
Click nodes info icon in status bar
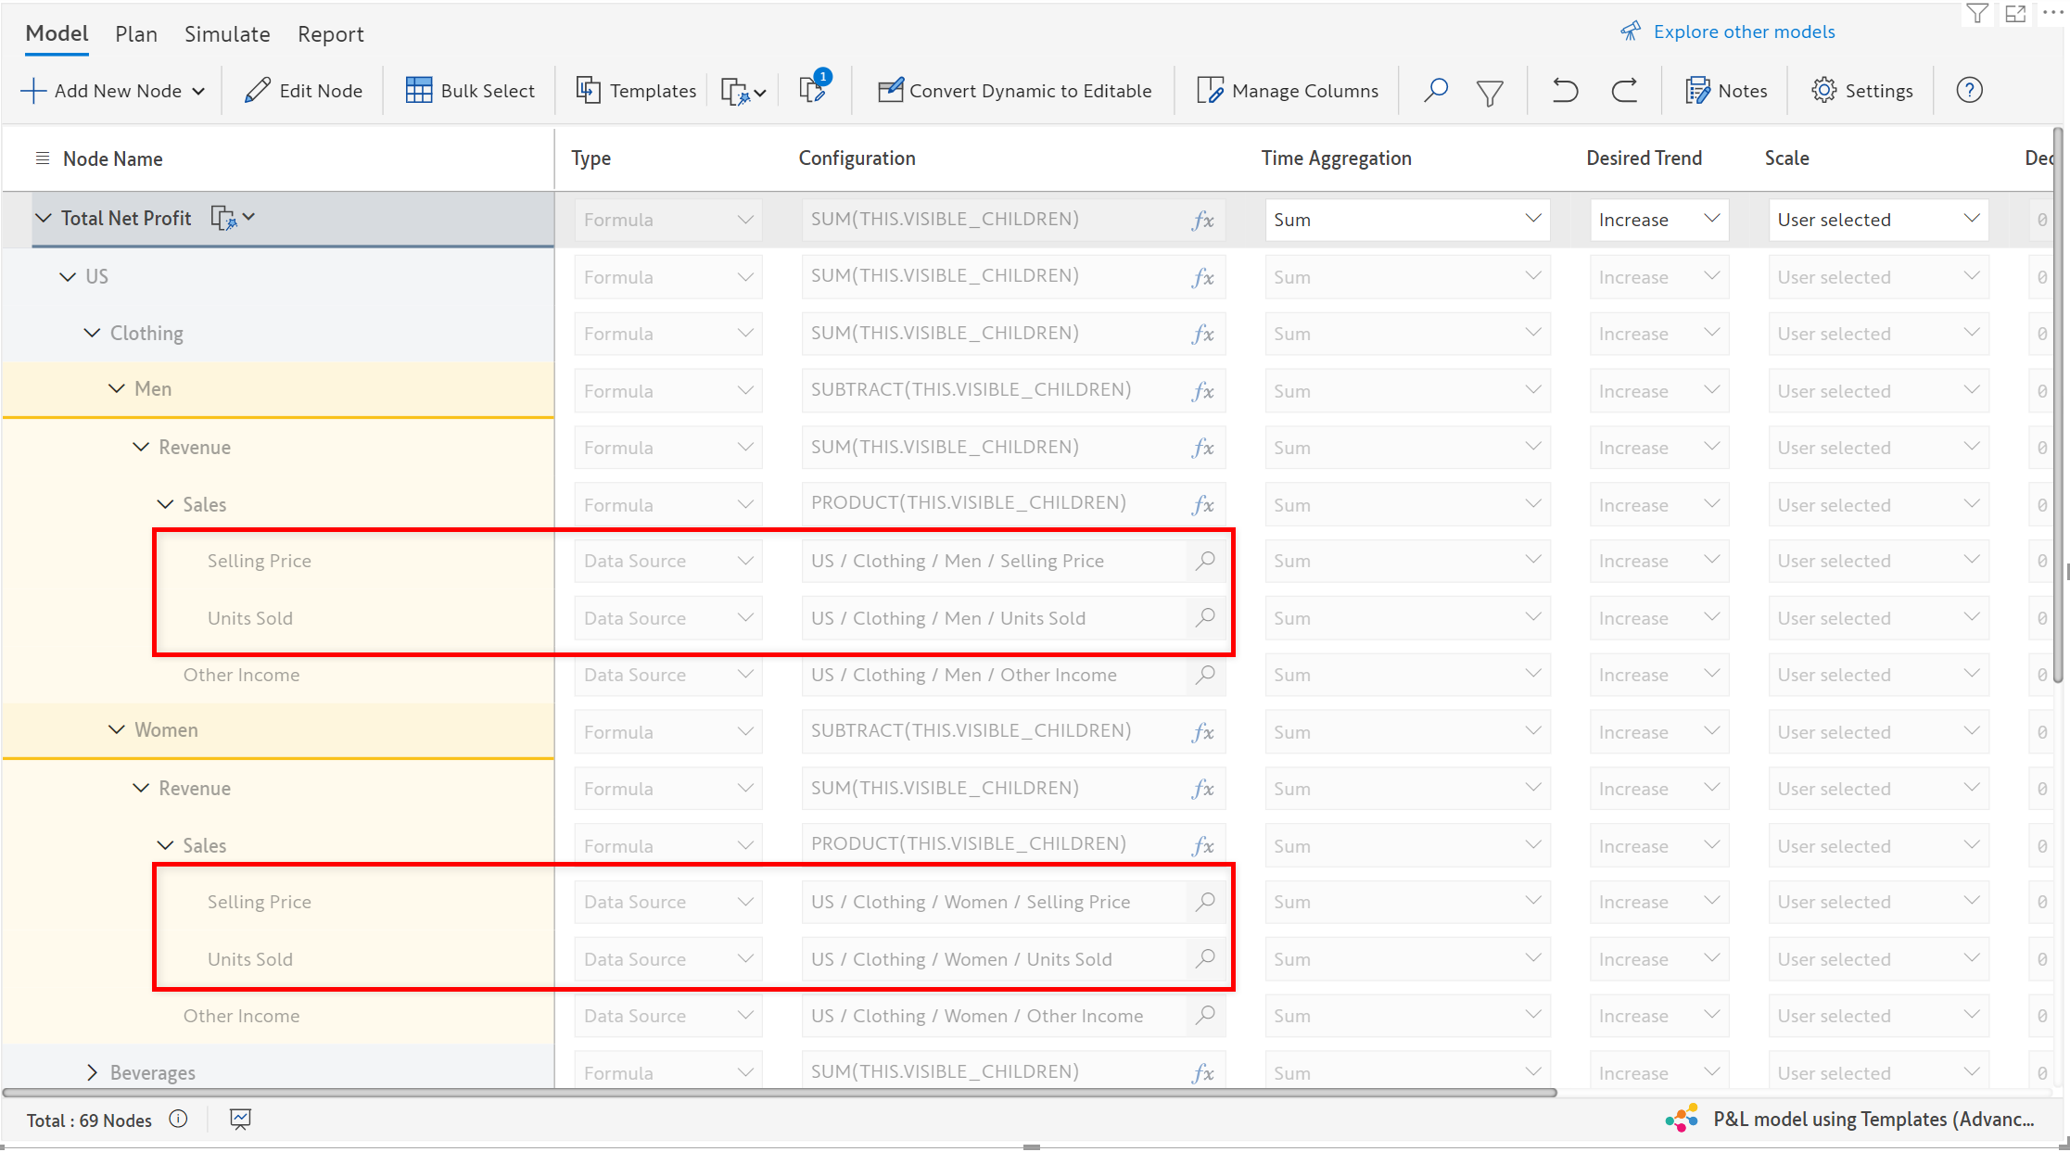click(178, 1120)
